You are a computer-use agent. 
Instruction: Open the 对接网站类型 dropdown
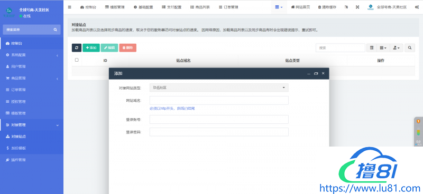click(219, 88)
